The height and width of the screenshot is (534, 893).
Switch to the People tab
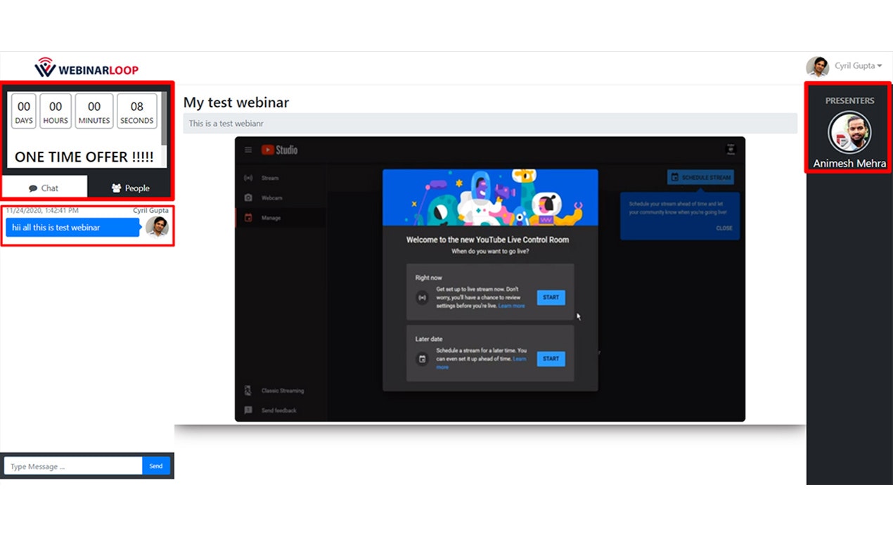coord(131,188)
